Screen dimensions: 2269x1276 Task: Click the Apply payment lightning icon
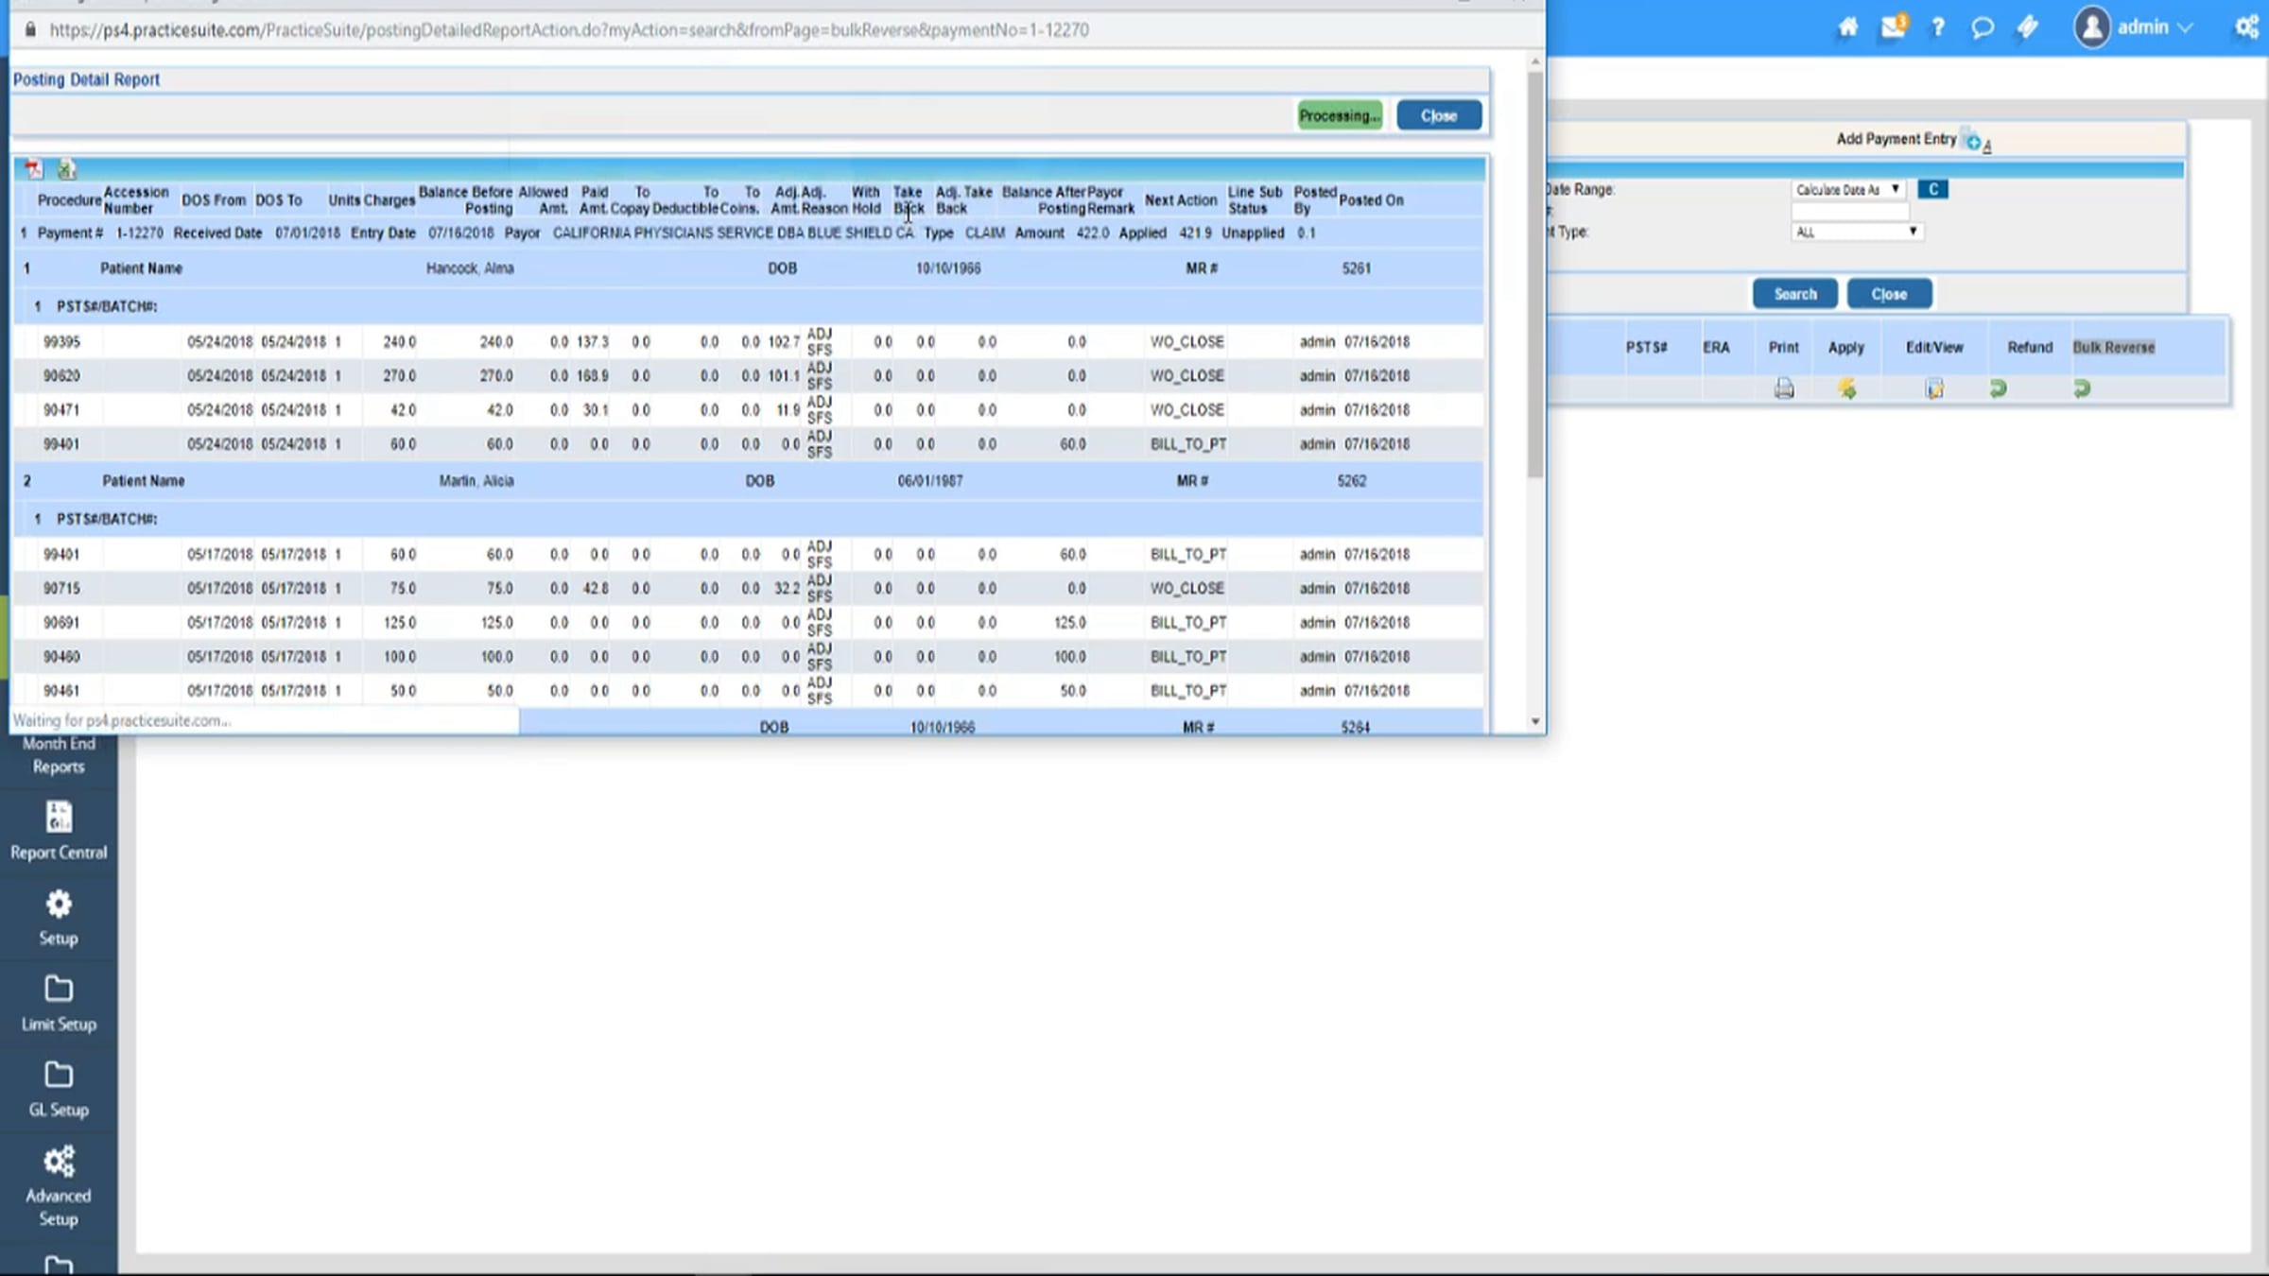[x=1846, y=388]
